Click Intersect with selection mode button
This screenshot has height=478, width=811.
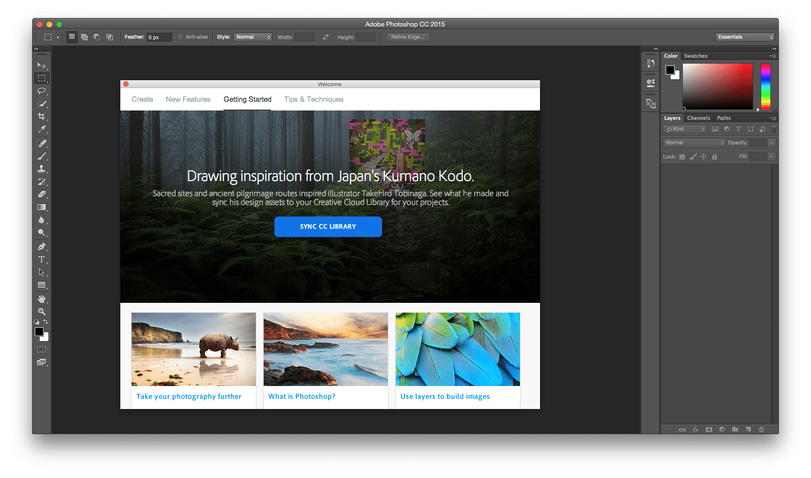tap(110, 37)
